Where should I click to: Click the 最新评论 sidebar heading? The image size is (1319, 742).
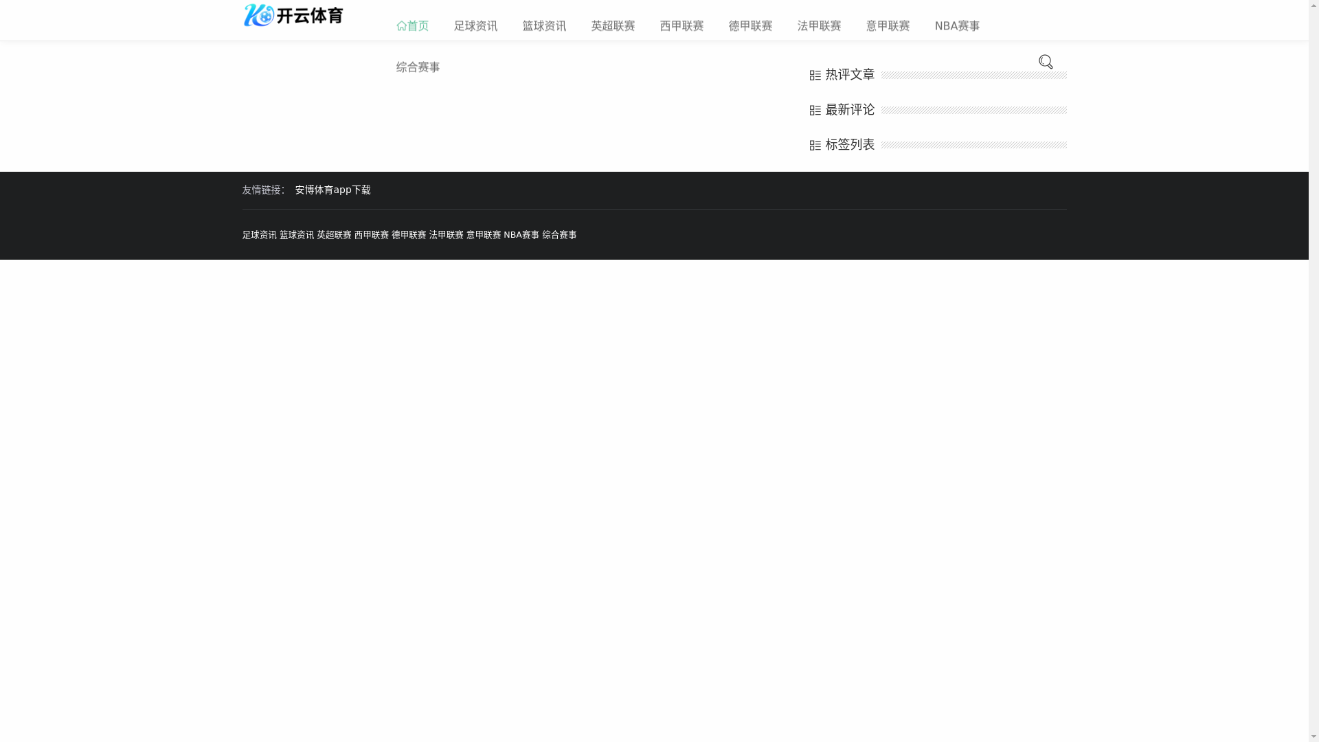[850, 110]
